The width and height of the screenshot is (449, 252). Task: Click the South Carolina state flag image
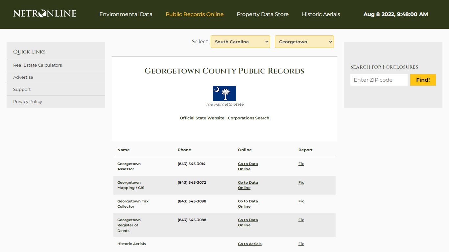click(x=225, y=94)
